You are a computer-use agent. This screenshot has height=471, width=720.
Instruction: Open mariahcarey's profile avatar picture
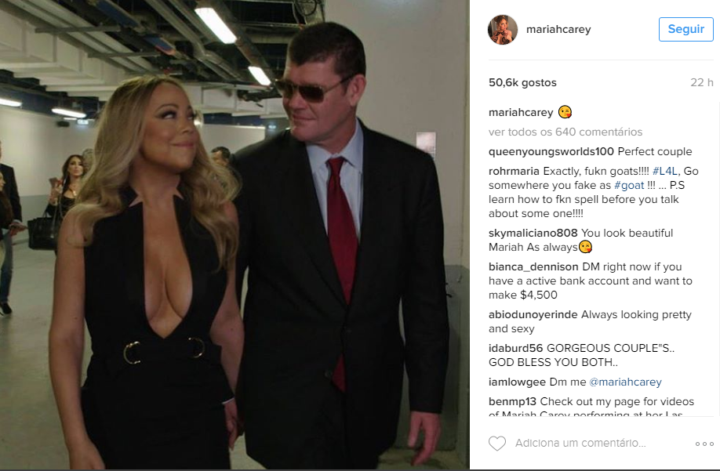502,29
